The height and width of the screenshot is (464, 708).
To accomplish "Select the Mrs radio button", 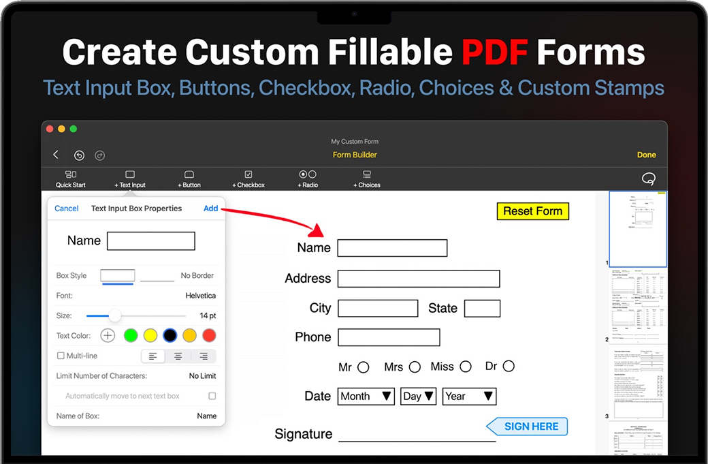I will point(415,367).
